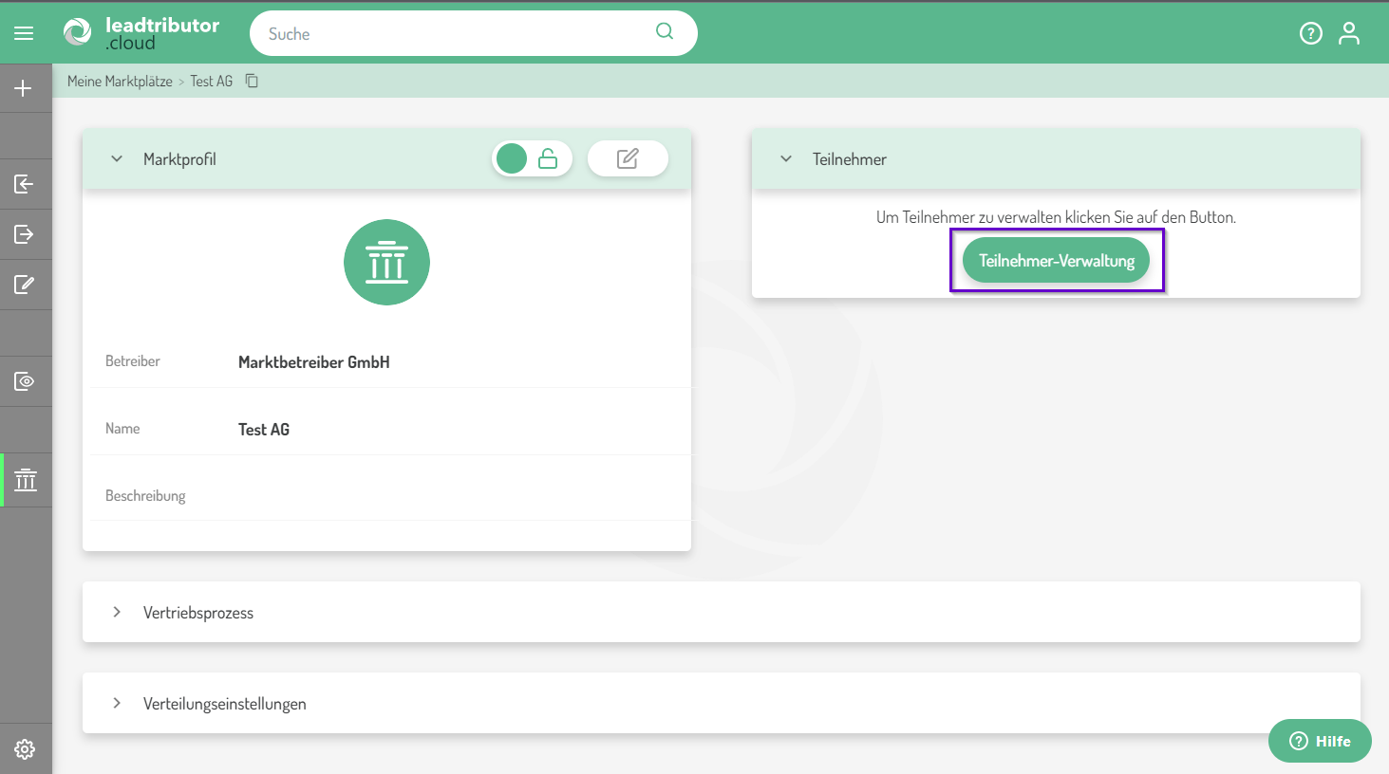Expand the Verteilungseinstellungen section
This screenshot has height=774, width=1389.
[117, 704]
